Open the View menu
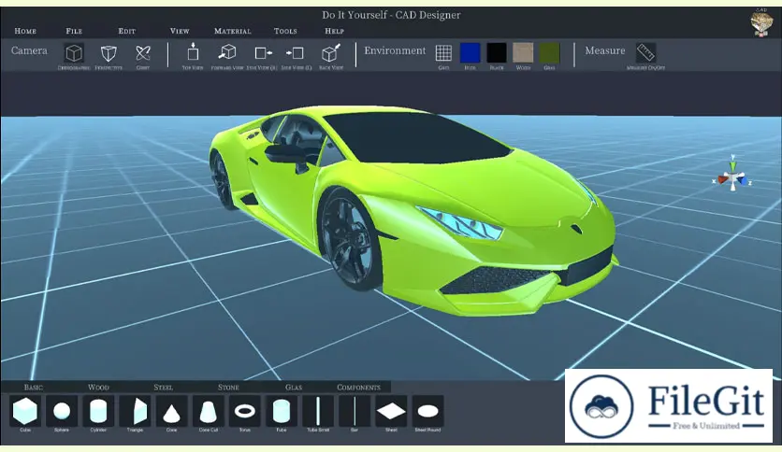This screenshot has width=782, height=452. click(x=180, y=31)
